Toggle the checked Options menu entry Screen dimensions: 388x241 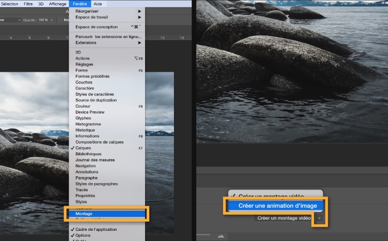pos(107,235)
